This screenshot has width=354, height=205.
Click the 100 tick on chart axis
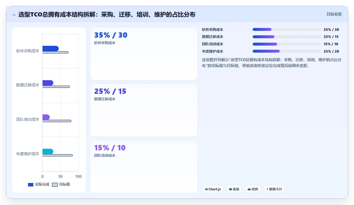(78, 176)
